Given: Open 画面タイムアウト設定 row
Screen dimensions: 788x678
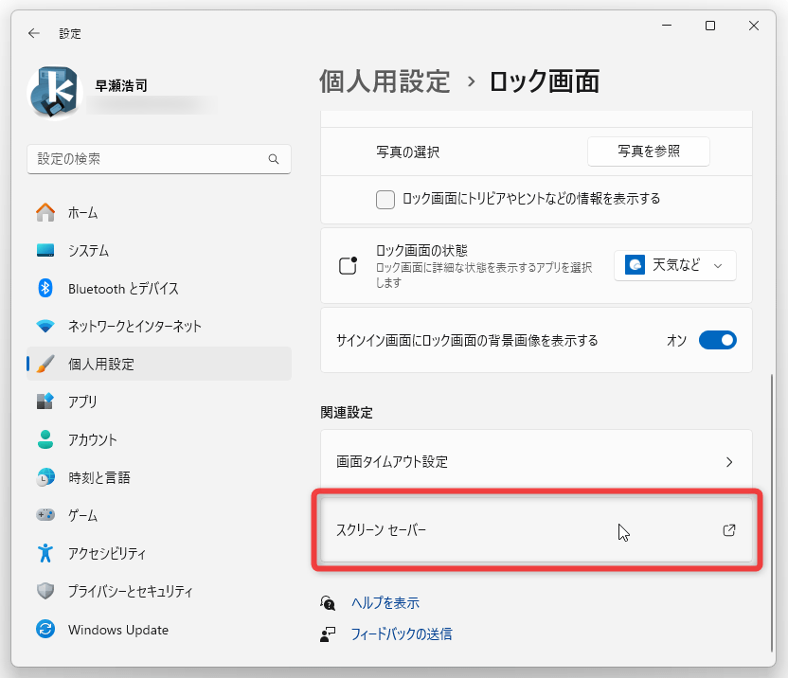Looking at the screenshot, I should (536, 462).
